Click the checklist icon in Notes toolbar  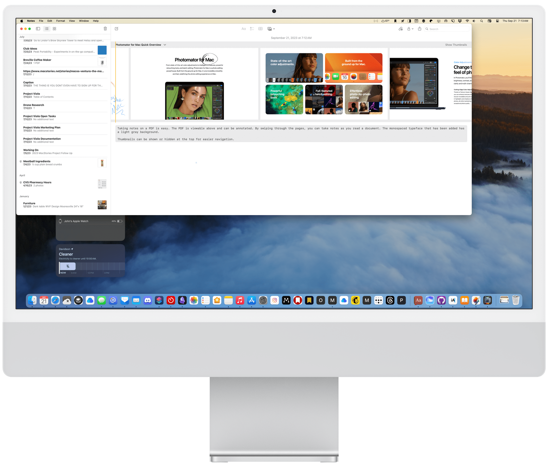click(252, 29)
